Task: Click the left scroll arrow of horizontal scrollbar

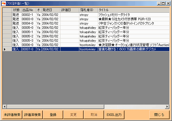Action: (5, 106)
